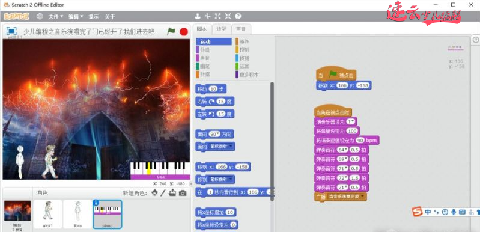Open Sogou IME emoji smiley icon
The width and height of the screenshot is (480, 232).
click(445, 212)
